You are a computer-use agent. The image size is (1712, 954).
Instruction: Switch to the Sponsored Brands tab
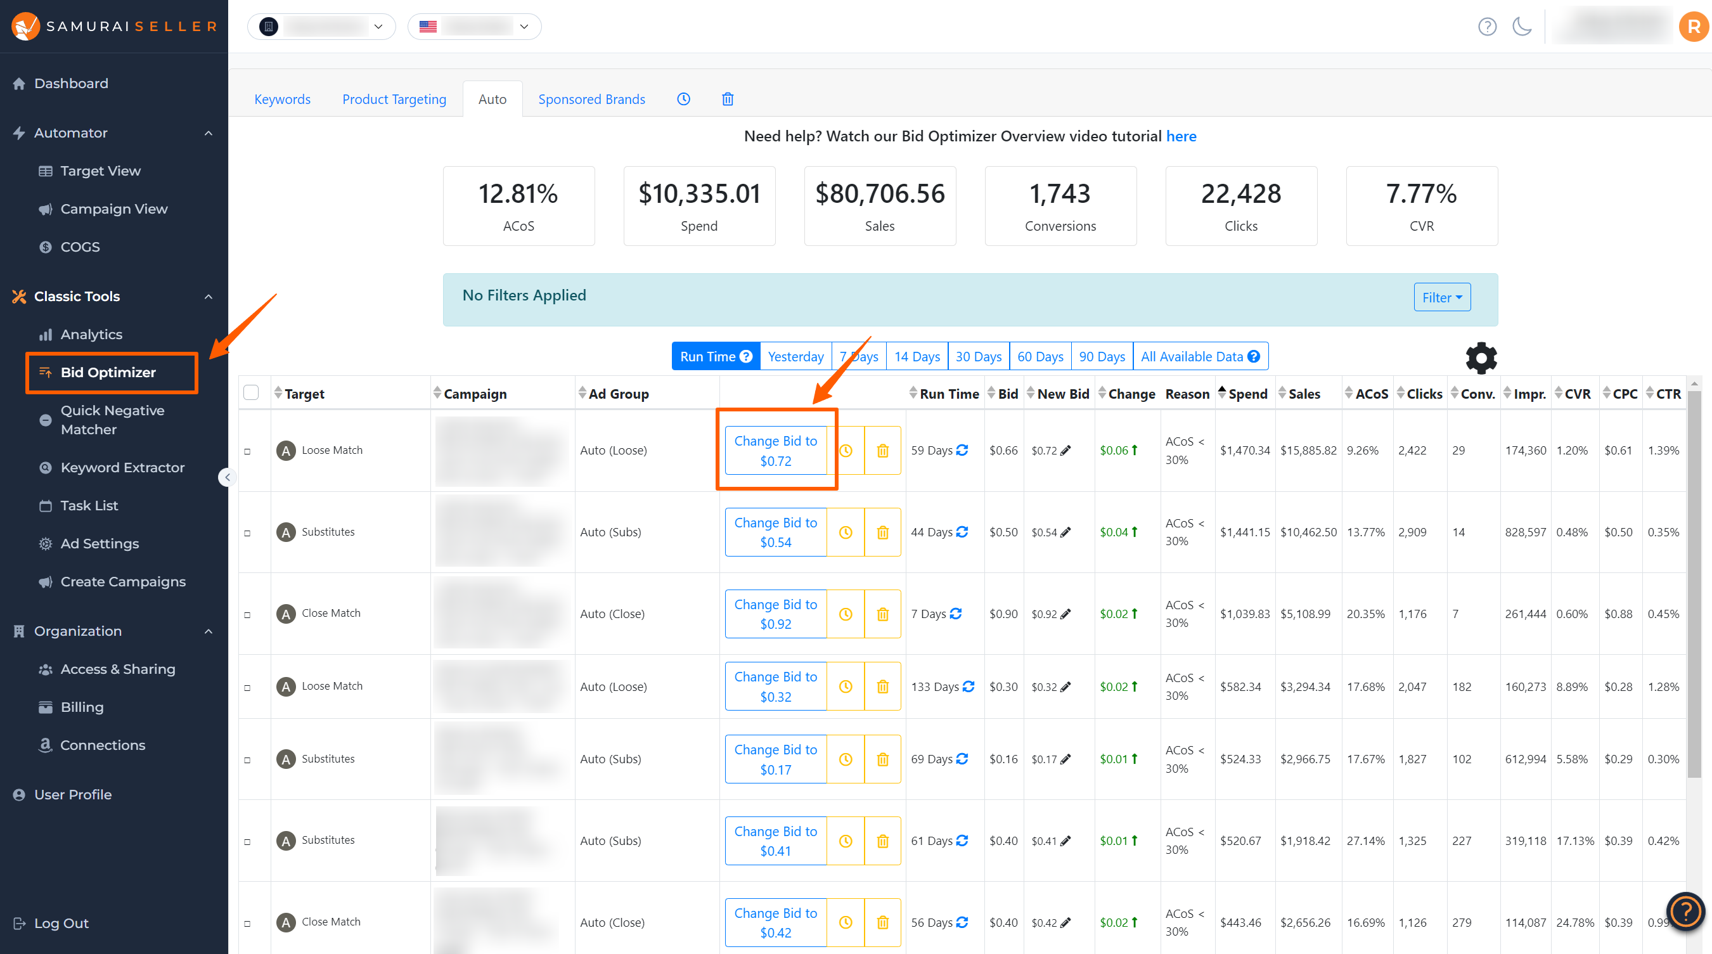591,99
